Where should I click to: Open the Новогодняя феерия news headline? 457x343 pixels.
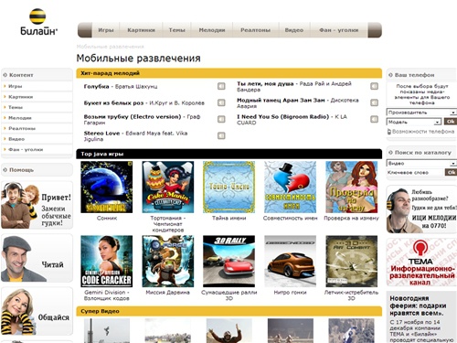point(418,305)
